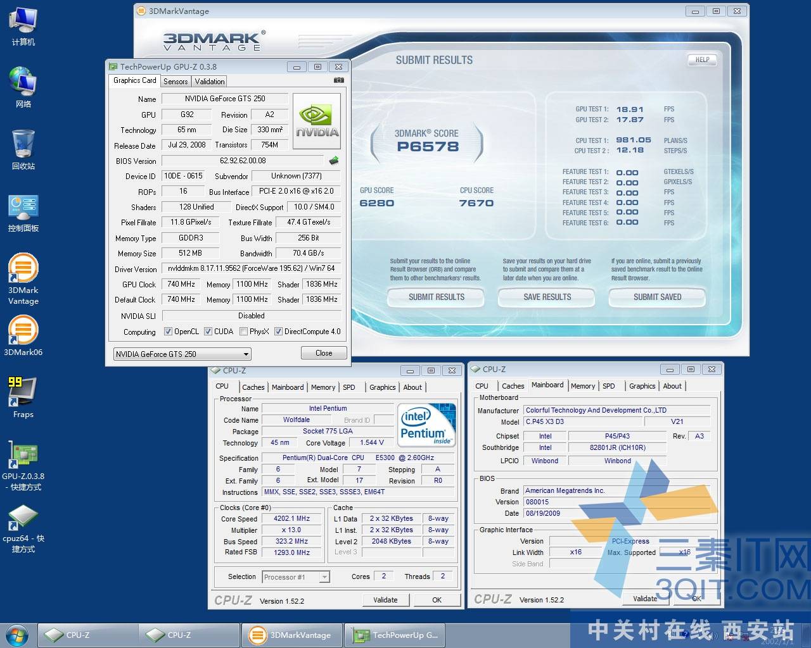Image resolution: width=811 pixels, height=648 pixels.
Task: Switch to 3DMarkVantage taskbar button
Action: [x=292, y=635]
